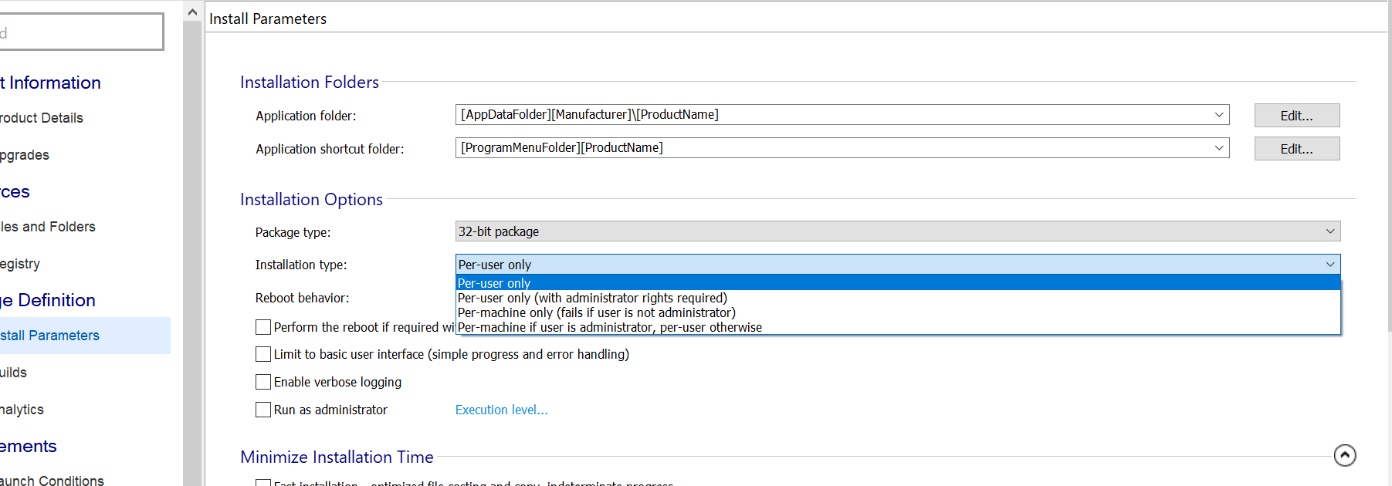Toggle Perform the reboot if required checkbox

(x=263, y=327)
